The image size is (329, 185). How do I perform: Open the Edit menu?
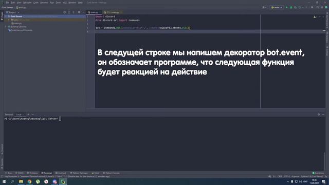tap(13, 3)
